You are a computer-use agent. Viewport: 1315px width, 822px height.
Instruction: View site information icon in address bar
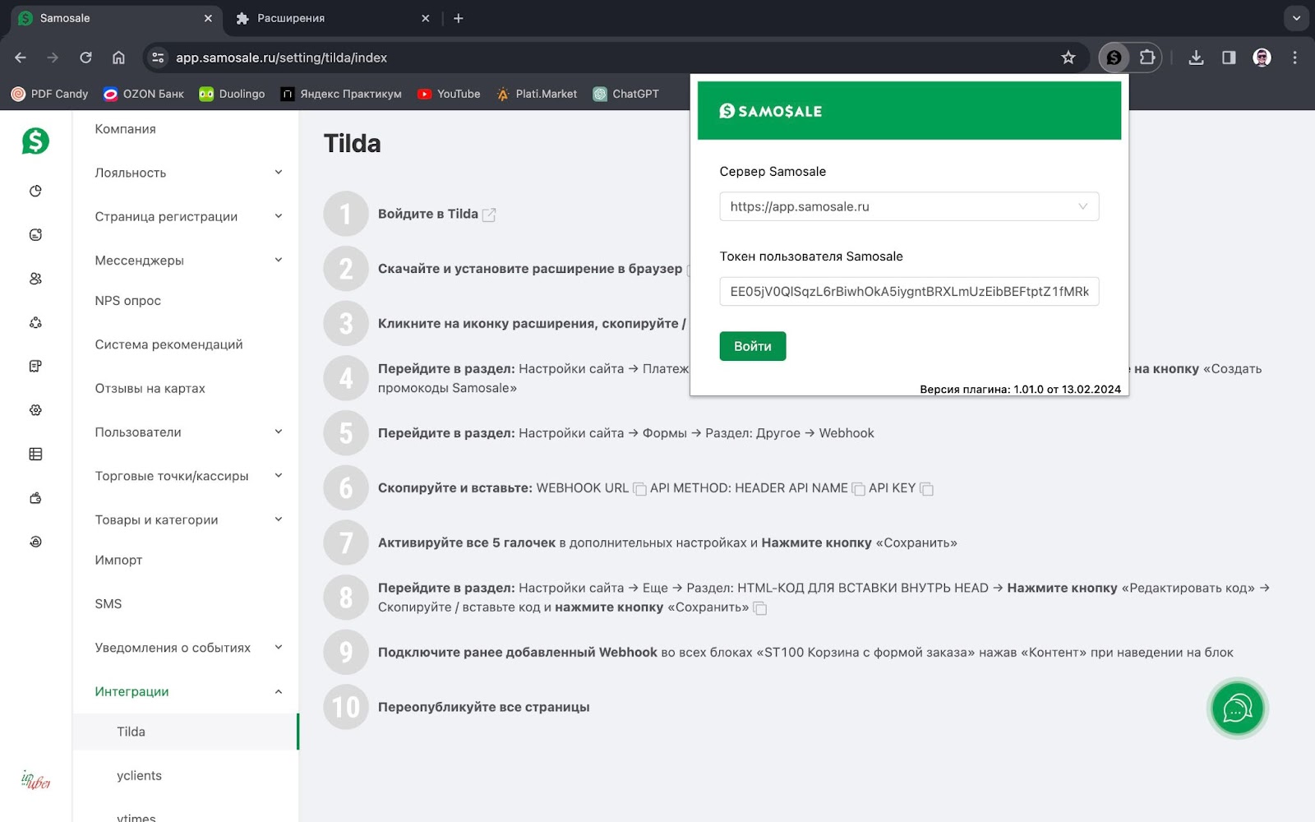tap(159, 58)
